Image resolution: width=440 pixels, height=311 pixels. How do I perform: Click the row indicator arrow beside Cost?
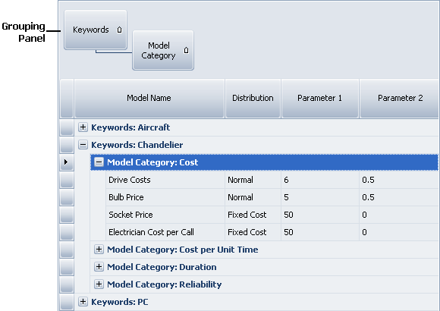click(x=66, y=162)
